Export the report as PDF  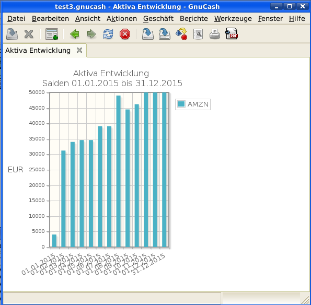click(232, 34)
